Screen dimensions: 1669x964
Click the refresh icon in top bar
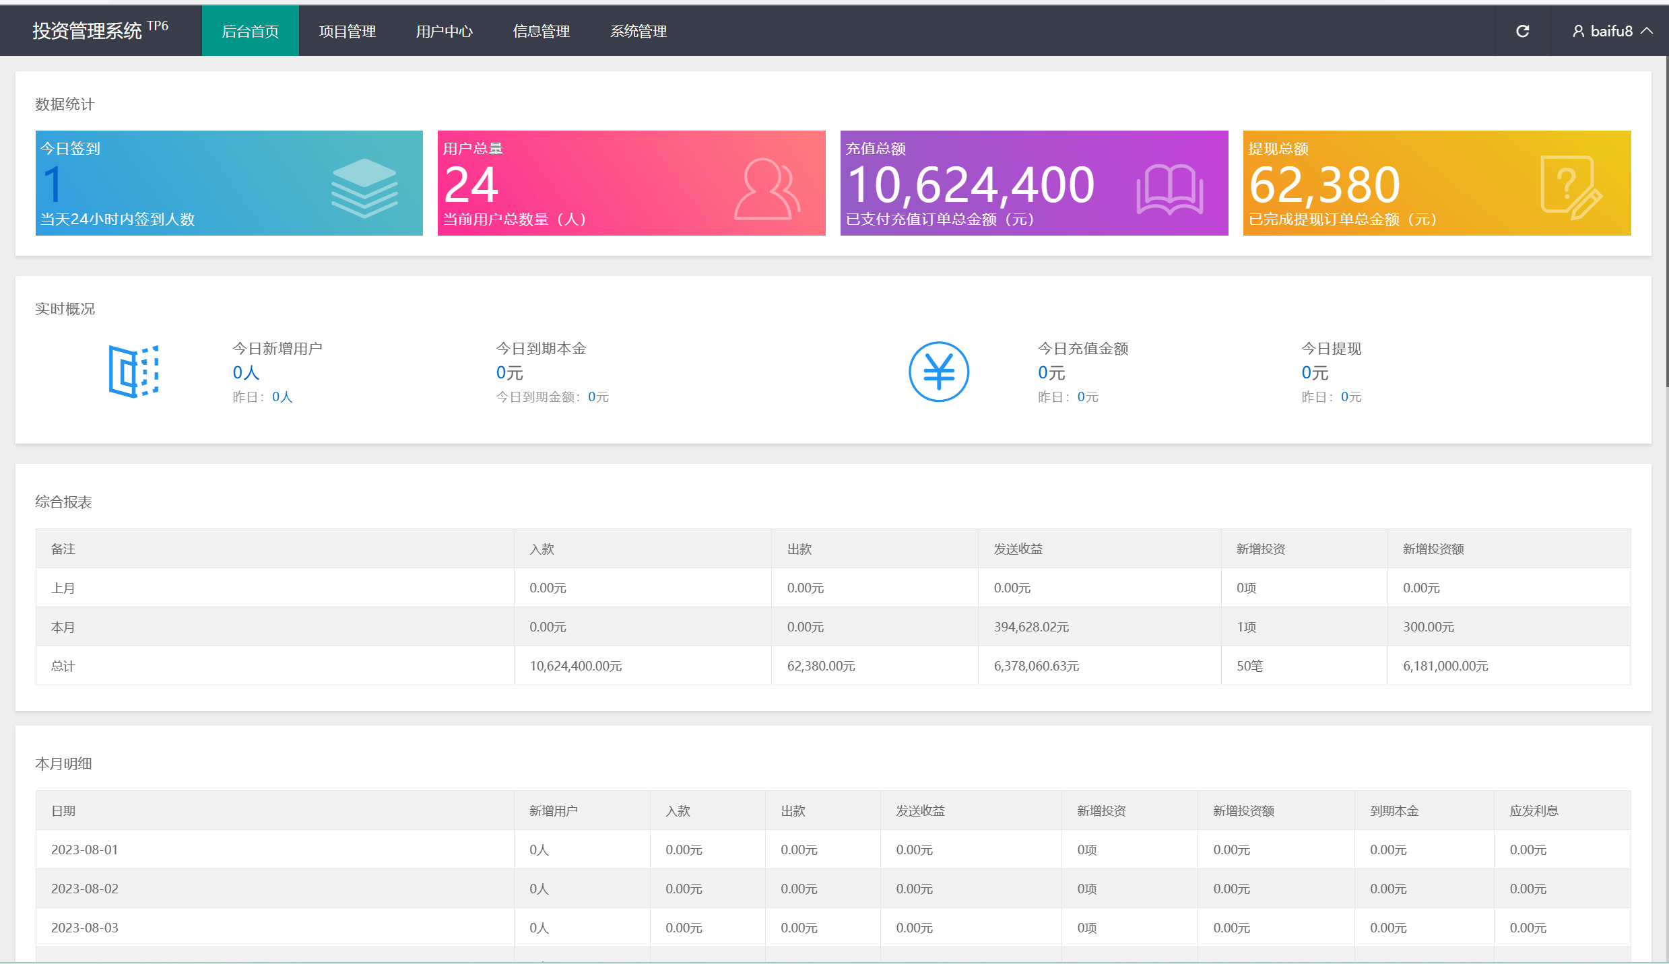point(1522,31)
